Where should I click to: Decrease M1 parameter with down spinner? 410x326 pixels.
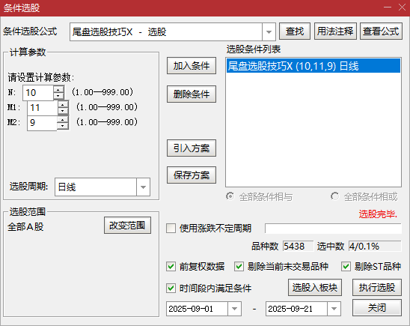[63, 111]
